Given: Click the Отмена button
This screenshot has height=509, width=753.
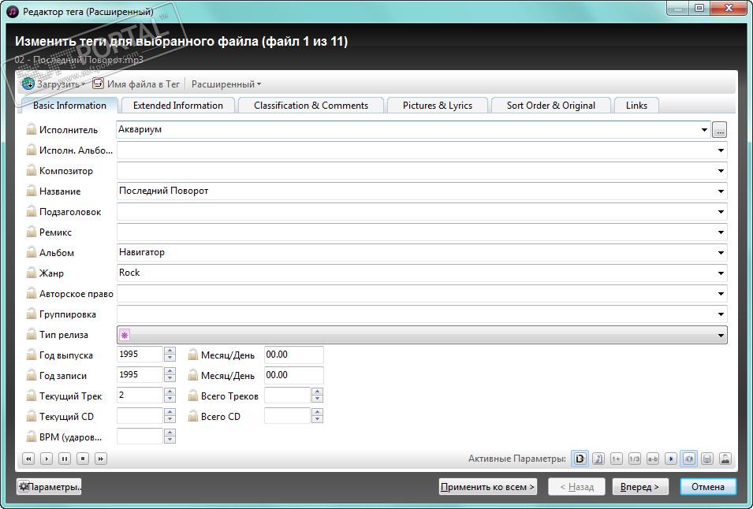Looking at the screenshot, I should click(708, 486).
